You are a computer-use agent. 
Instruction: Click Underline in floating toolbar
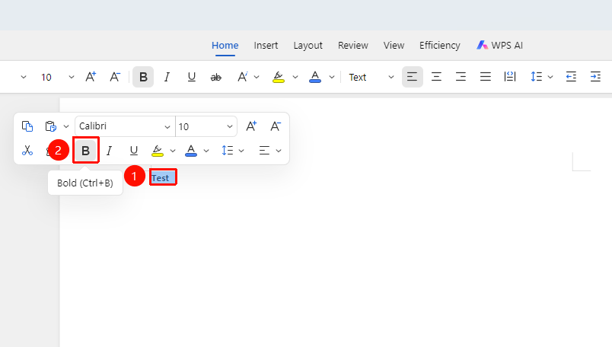pyautogui.click(x=133, y=150)
